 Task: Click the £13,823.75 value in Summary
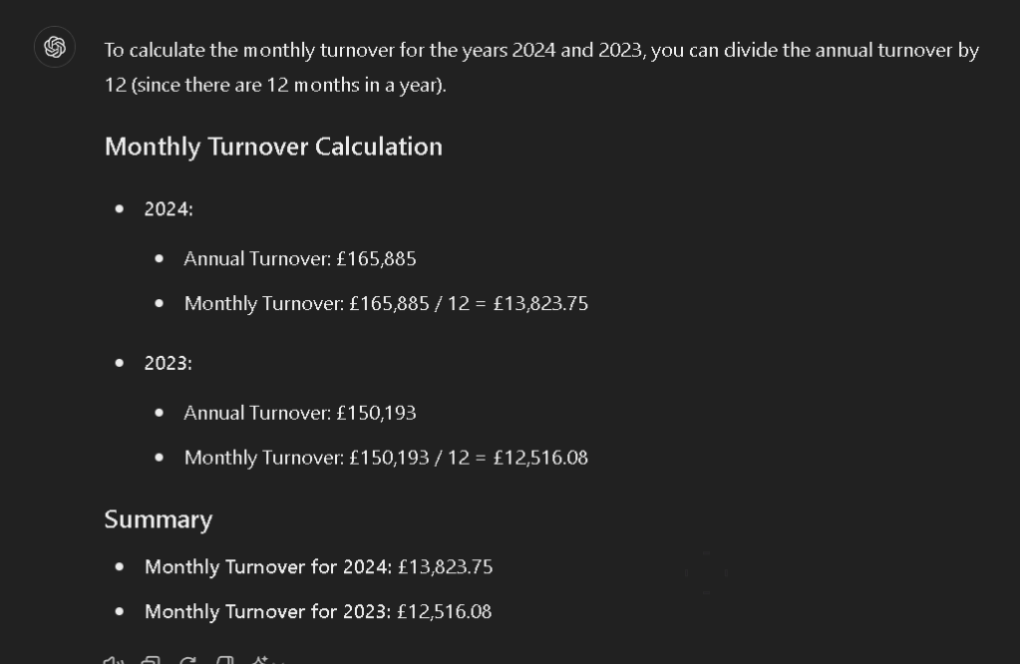click(x=446, y=567)
